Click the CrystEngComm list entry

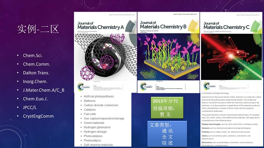click(x=38, y=116)
